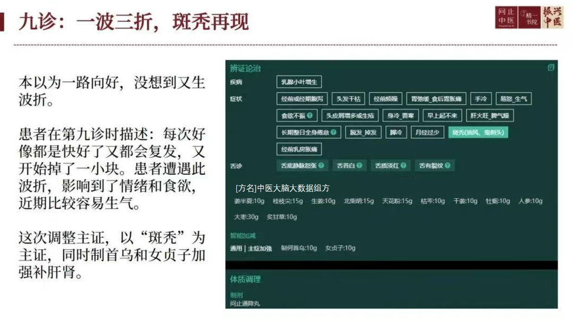Select the 脱发_掉发 symptom tag

(x=363, y=132)
